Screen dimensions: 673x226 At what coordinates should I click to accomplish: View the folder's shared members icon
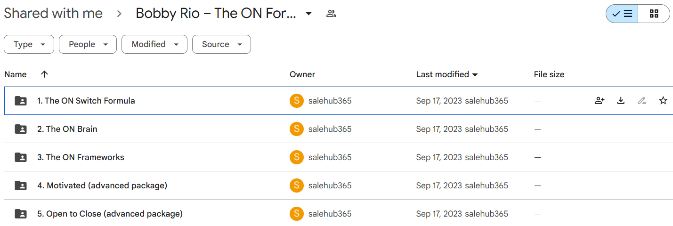(x=331, y=14)
